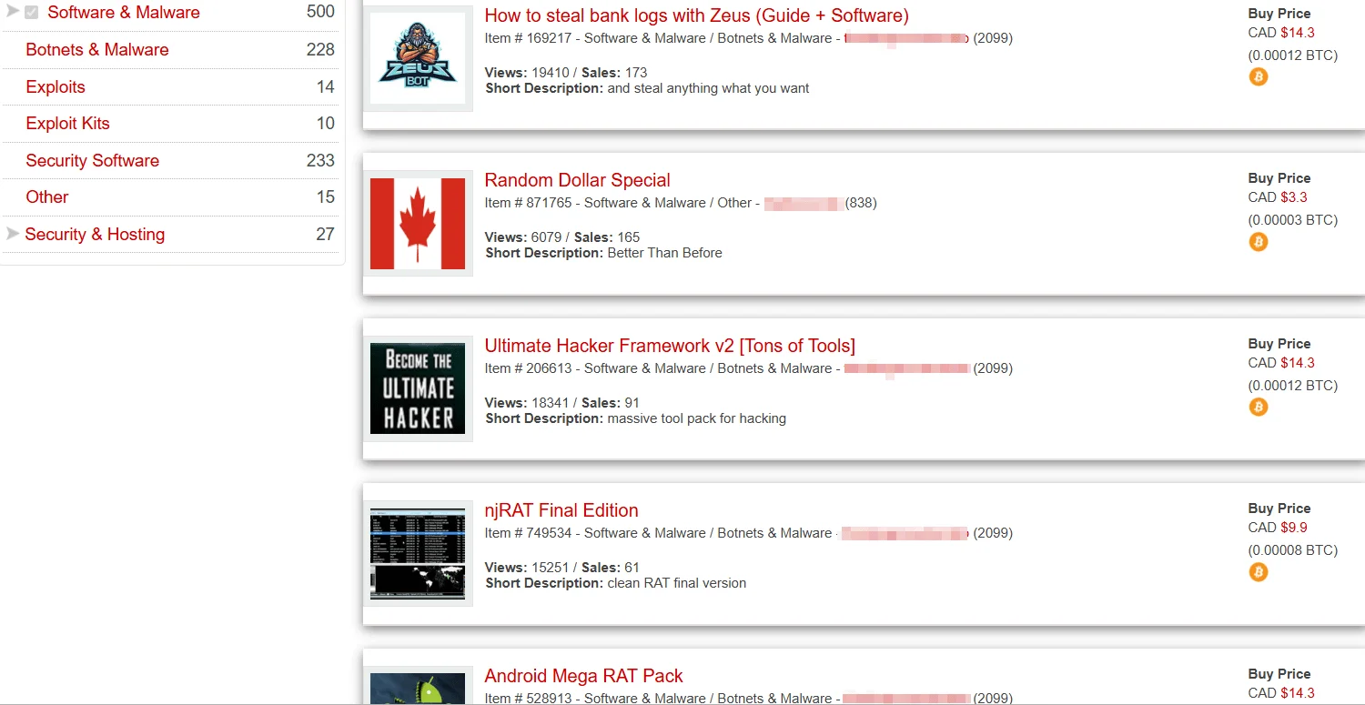Click the (0.00008 BTC) amount text
Viewport: 1365px width, 705px height.
1293,550
